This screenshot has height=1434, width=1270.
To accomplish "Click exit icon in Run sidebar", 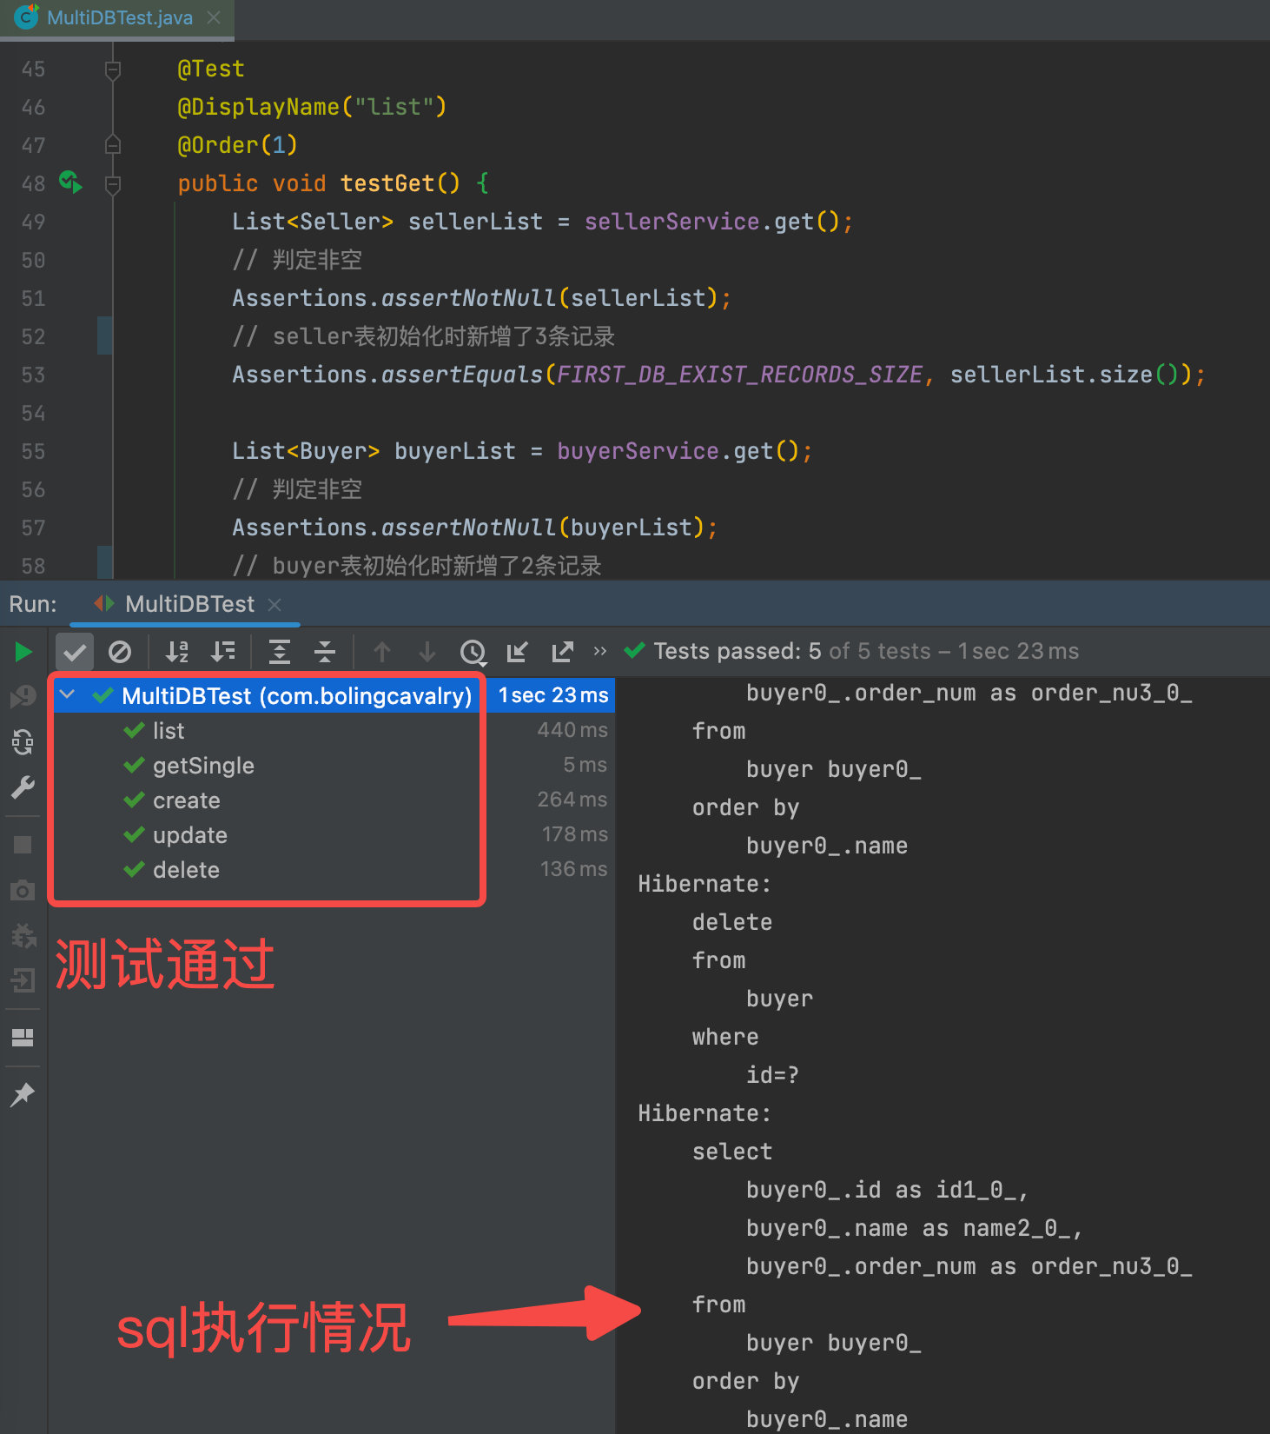I will pos(23,981).
